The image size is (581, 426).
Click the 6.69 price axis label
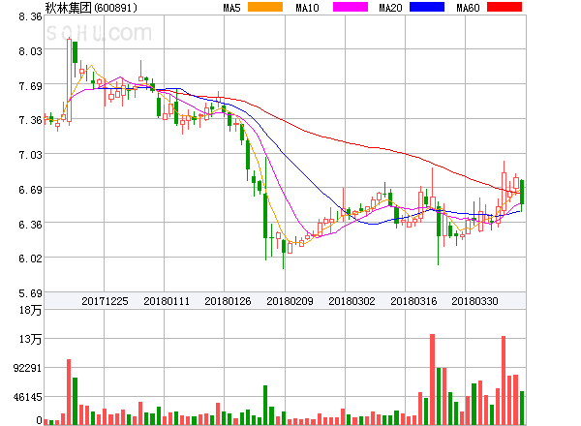30,190
